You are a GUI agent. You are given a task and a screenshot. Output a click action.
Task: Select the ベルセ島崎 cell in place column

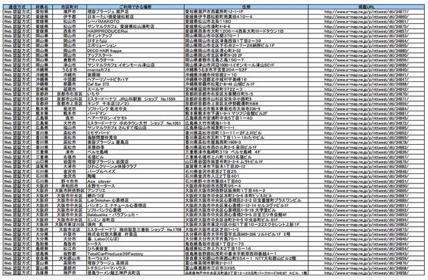coord(135,152)
